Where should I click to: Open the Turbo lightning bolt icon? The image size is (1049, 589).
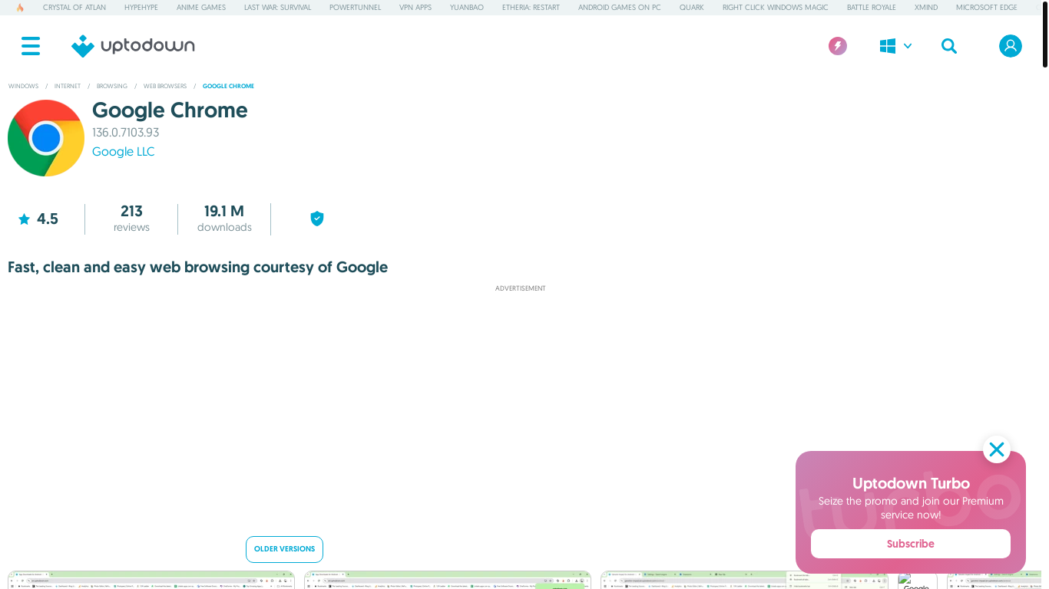point(838,46)
